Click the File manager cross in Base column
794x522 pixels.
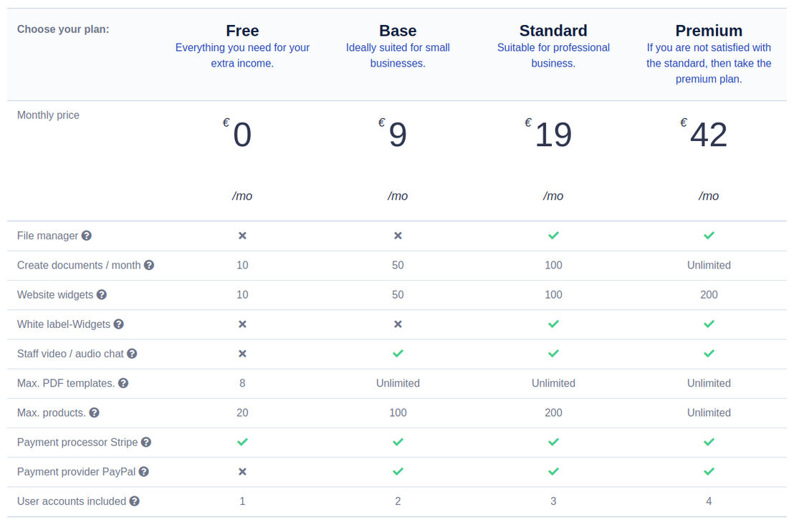point(398,236)
